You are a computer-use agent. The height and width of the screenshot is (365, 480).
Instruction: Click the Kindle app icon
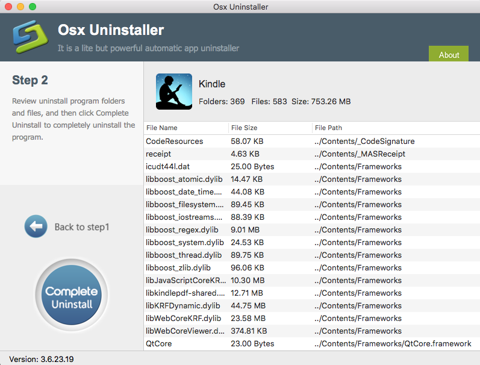173,92
